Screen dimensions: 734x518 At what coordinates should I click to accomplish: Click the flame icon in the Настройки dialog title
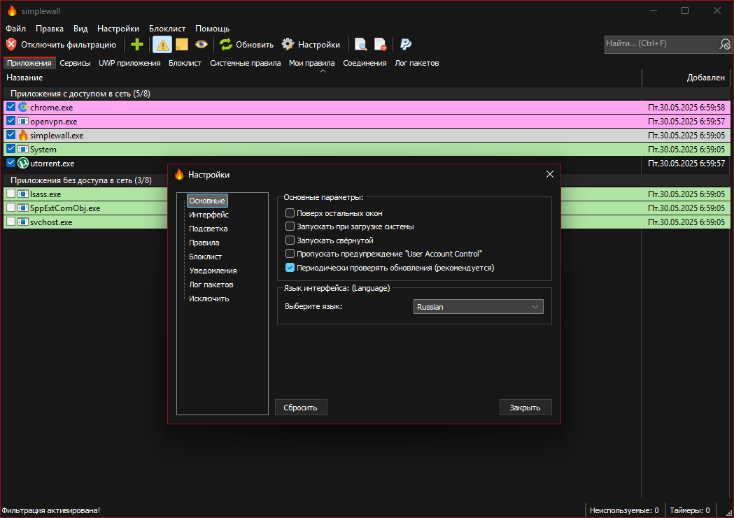coord(179,174)
